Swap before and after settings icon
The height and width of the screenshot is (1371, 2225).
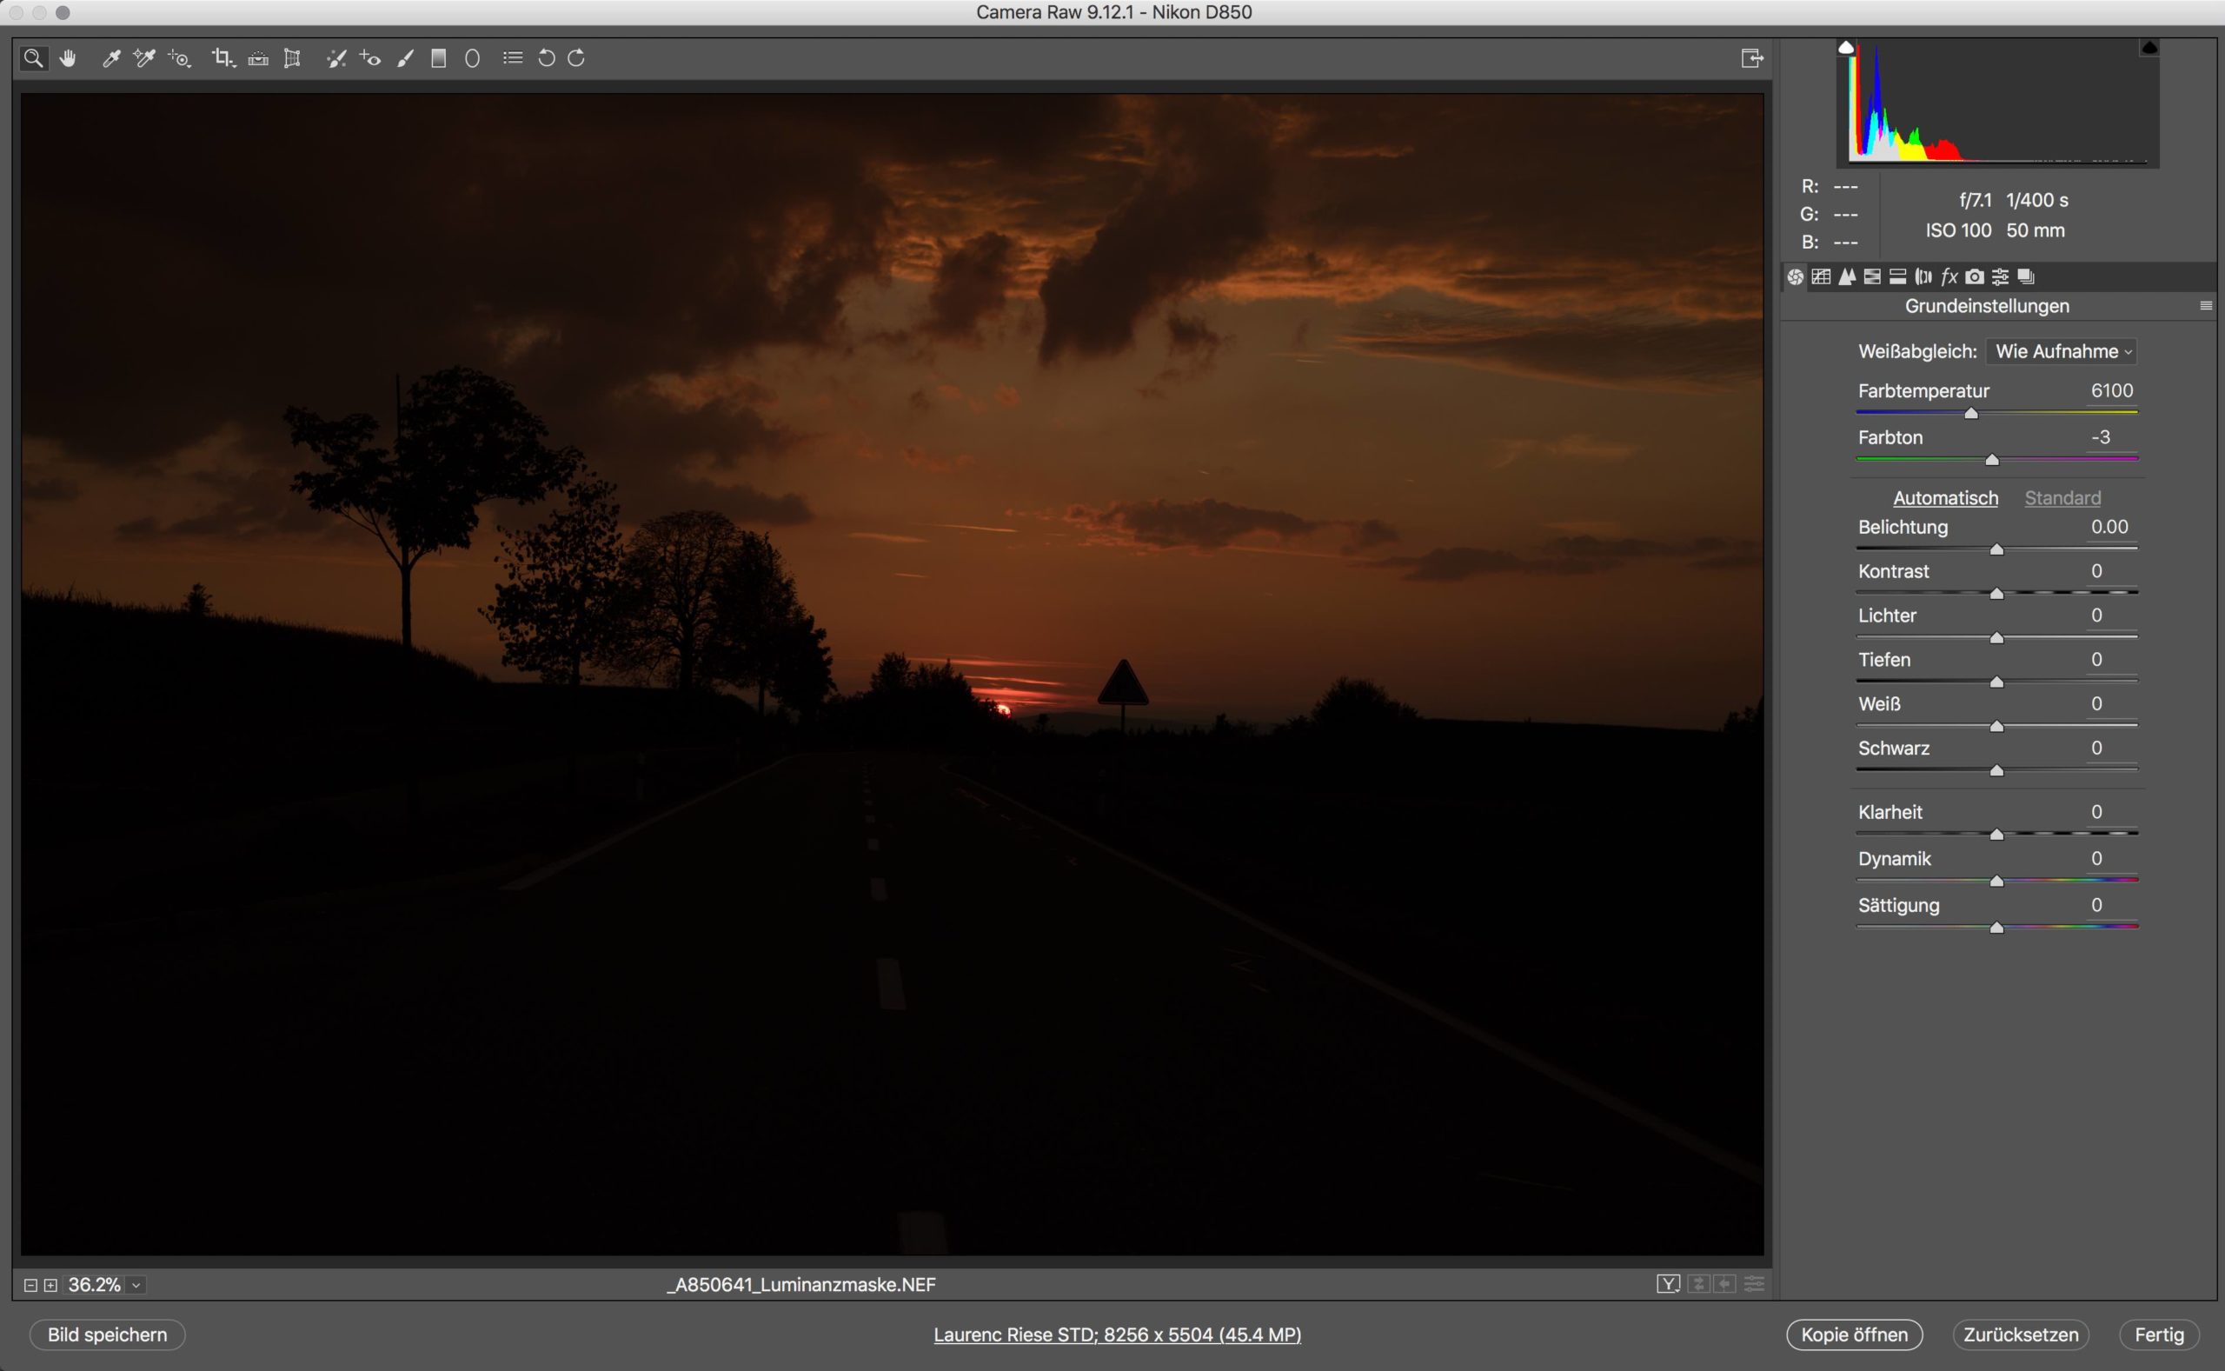[x=1699, y=1284]
